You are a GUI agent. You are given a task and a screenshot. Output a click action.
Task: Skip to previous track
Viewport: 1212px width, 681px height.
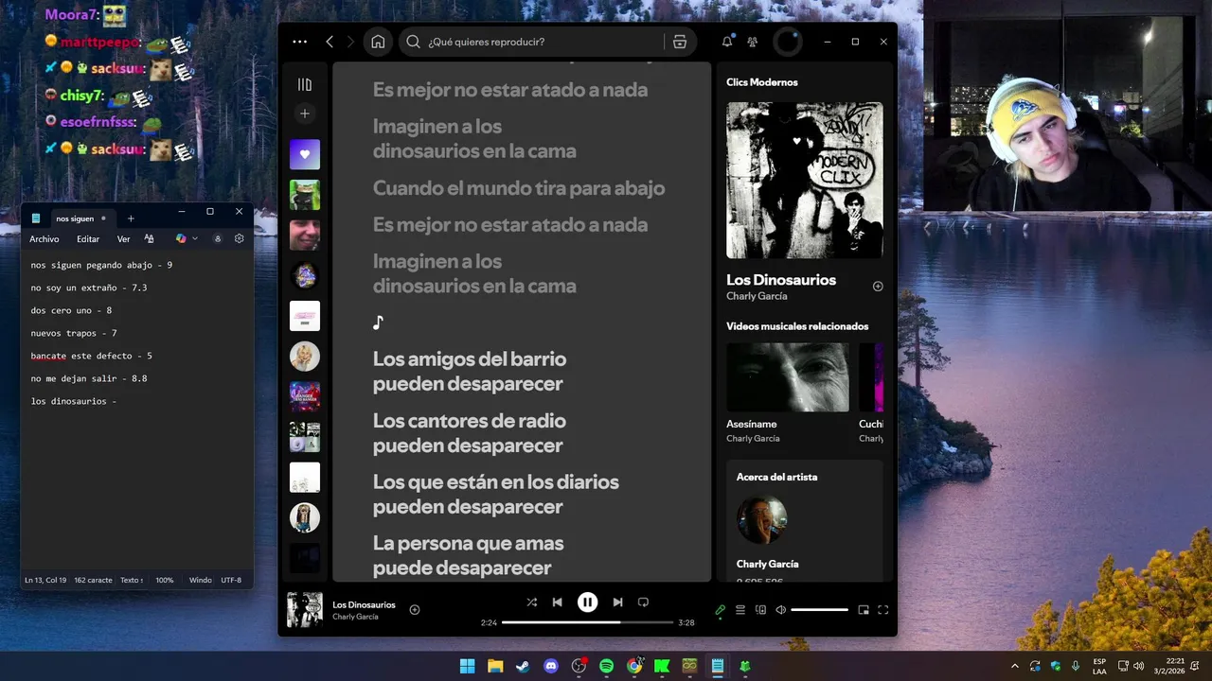[x=558, y=602]
